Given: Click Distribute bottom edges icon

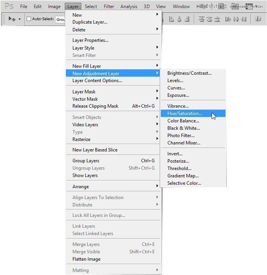Looking at the screenshot, I should tap(217, 19).
